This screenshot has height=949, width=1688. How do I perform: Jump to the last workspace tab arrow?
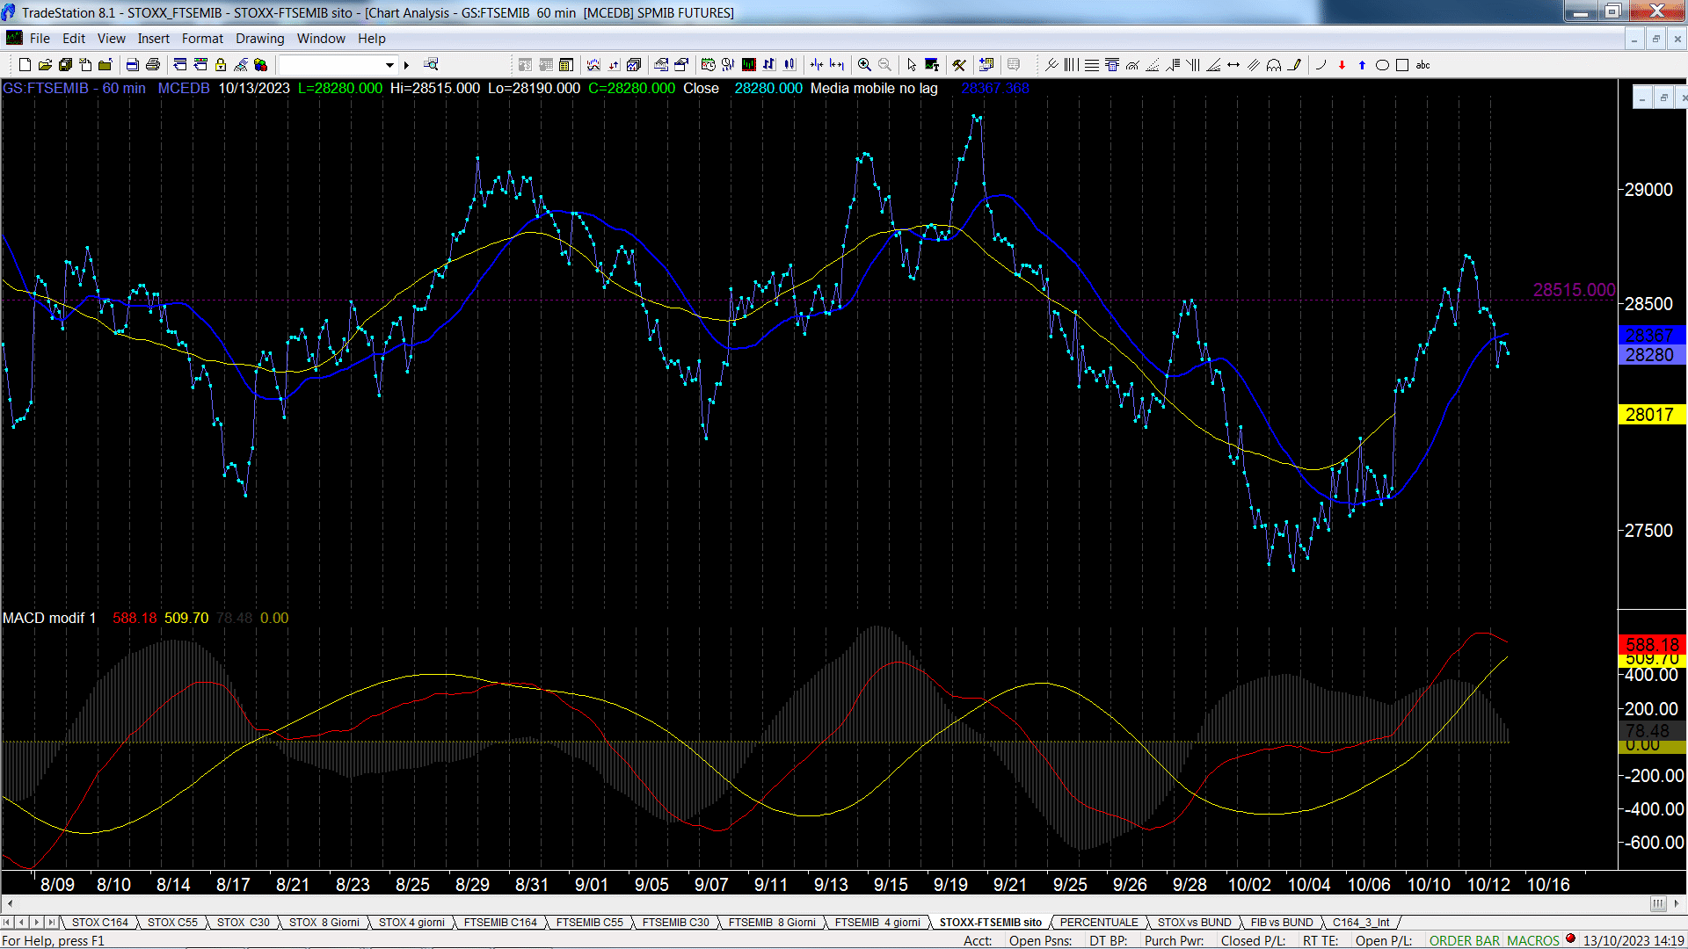click(51, 922)
